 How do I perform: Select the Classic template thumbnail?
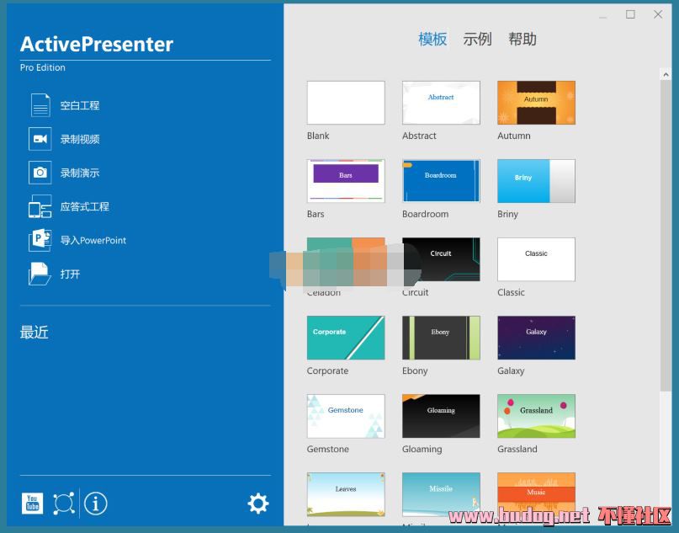[536, 259]
